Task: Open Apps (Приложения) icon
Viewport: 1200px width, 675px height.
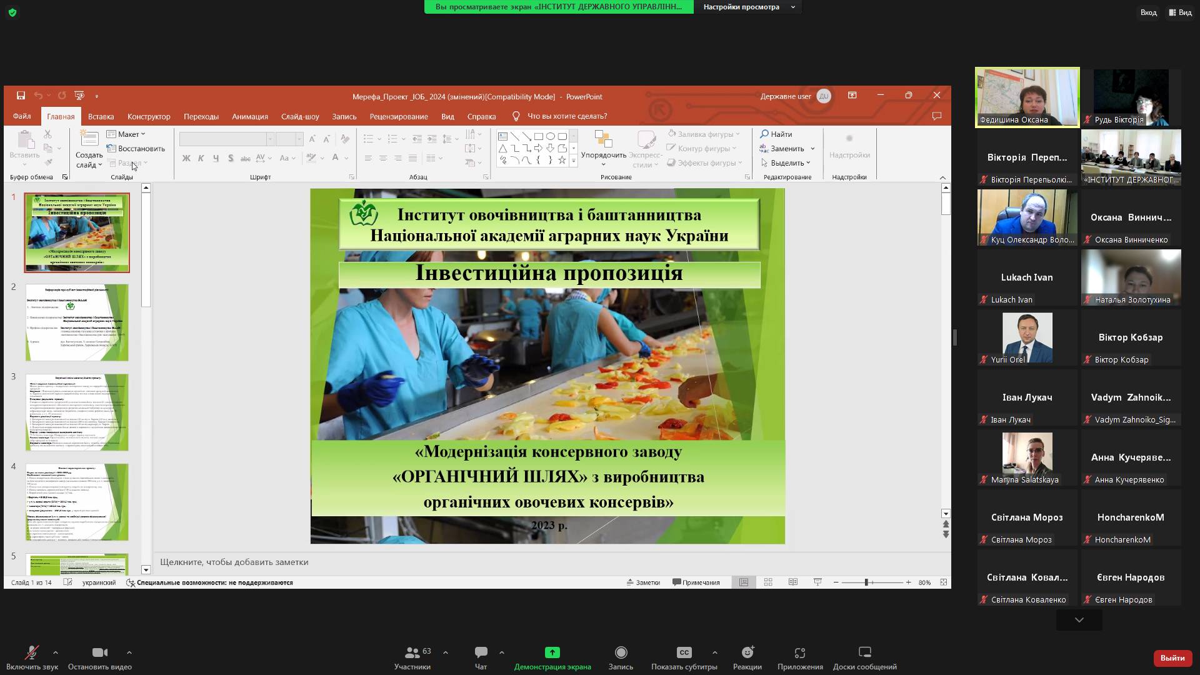Action: click(x=799, y=652)
